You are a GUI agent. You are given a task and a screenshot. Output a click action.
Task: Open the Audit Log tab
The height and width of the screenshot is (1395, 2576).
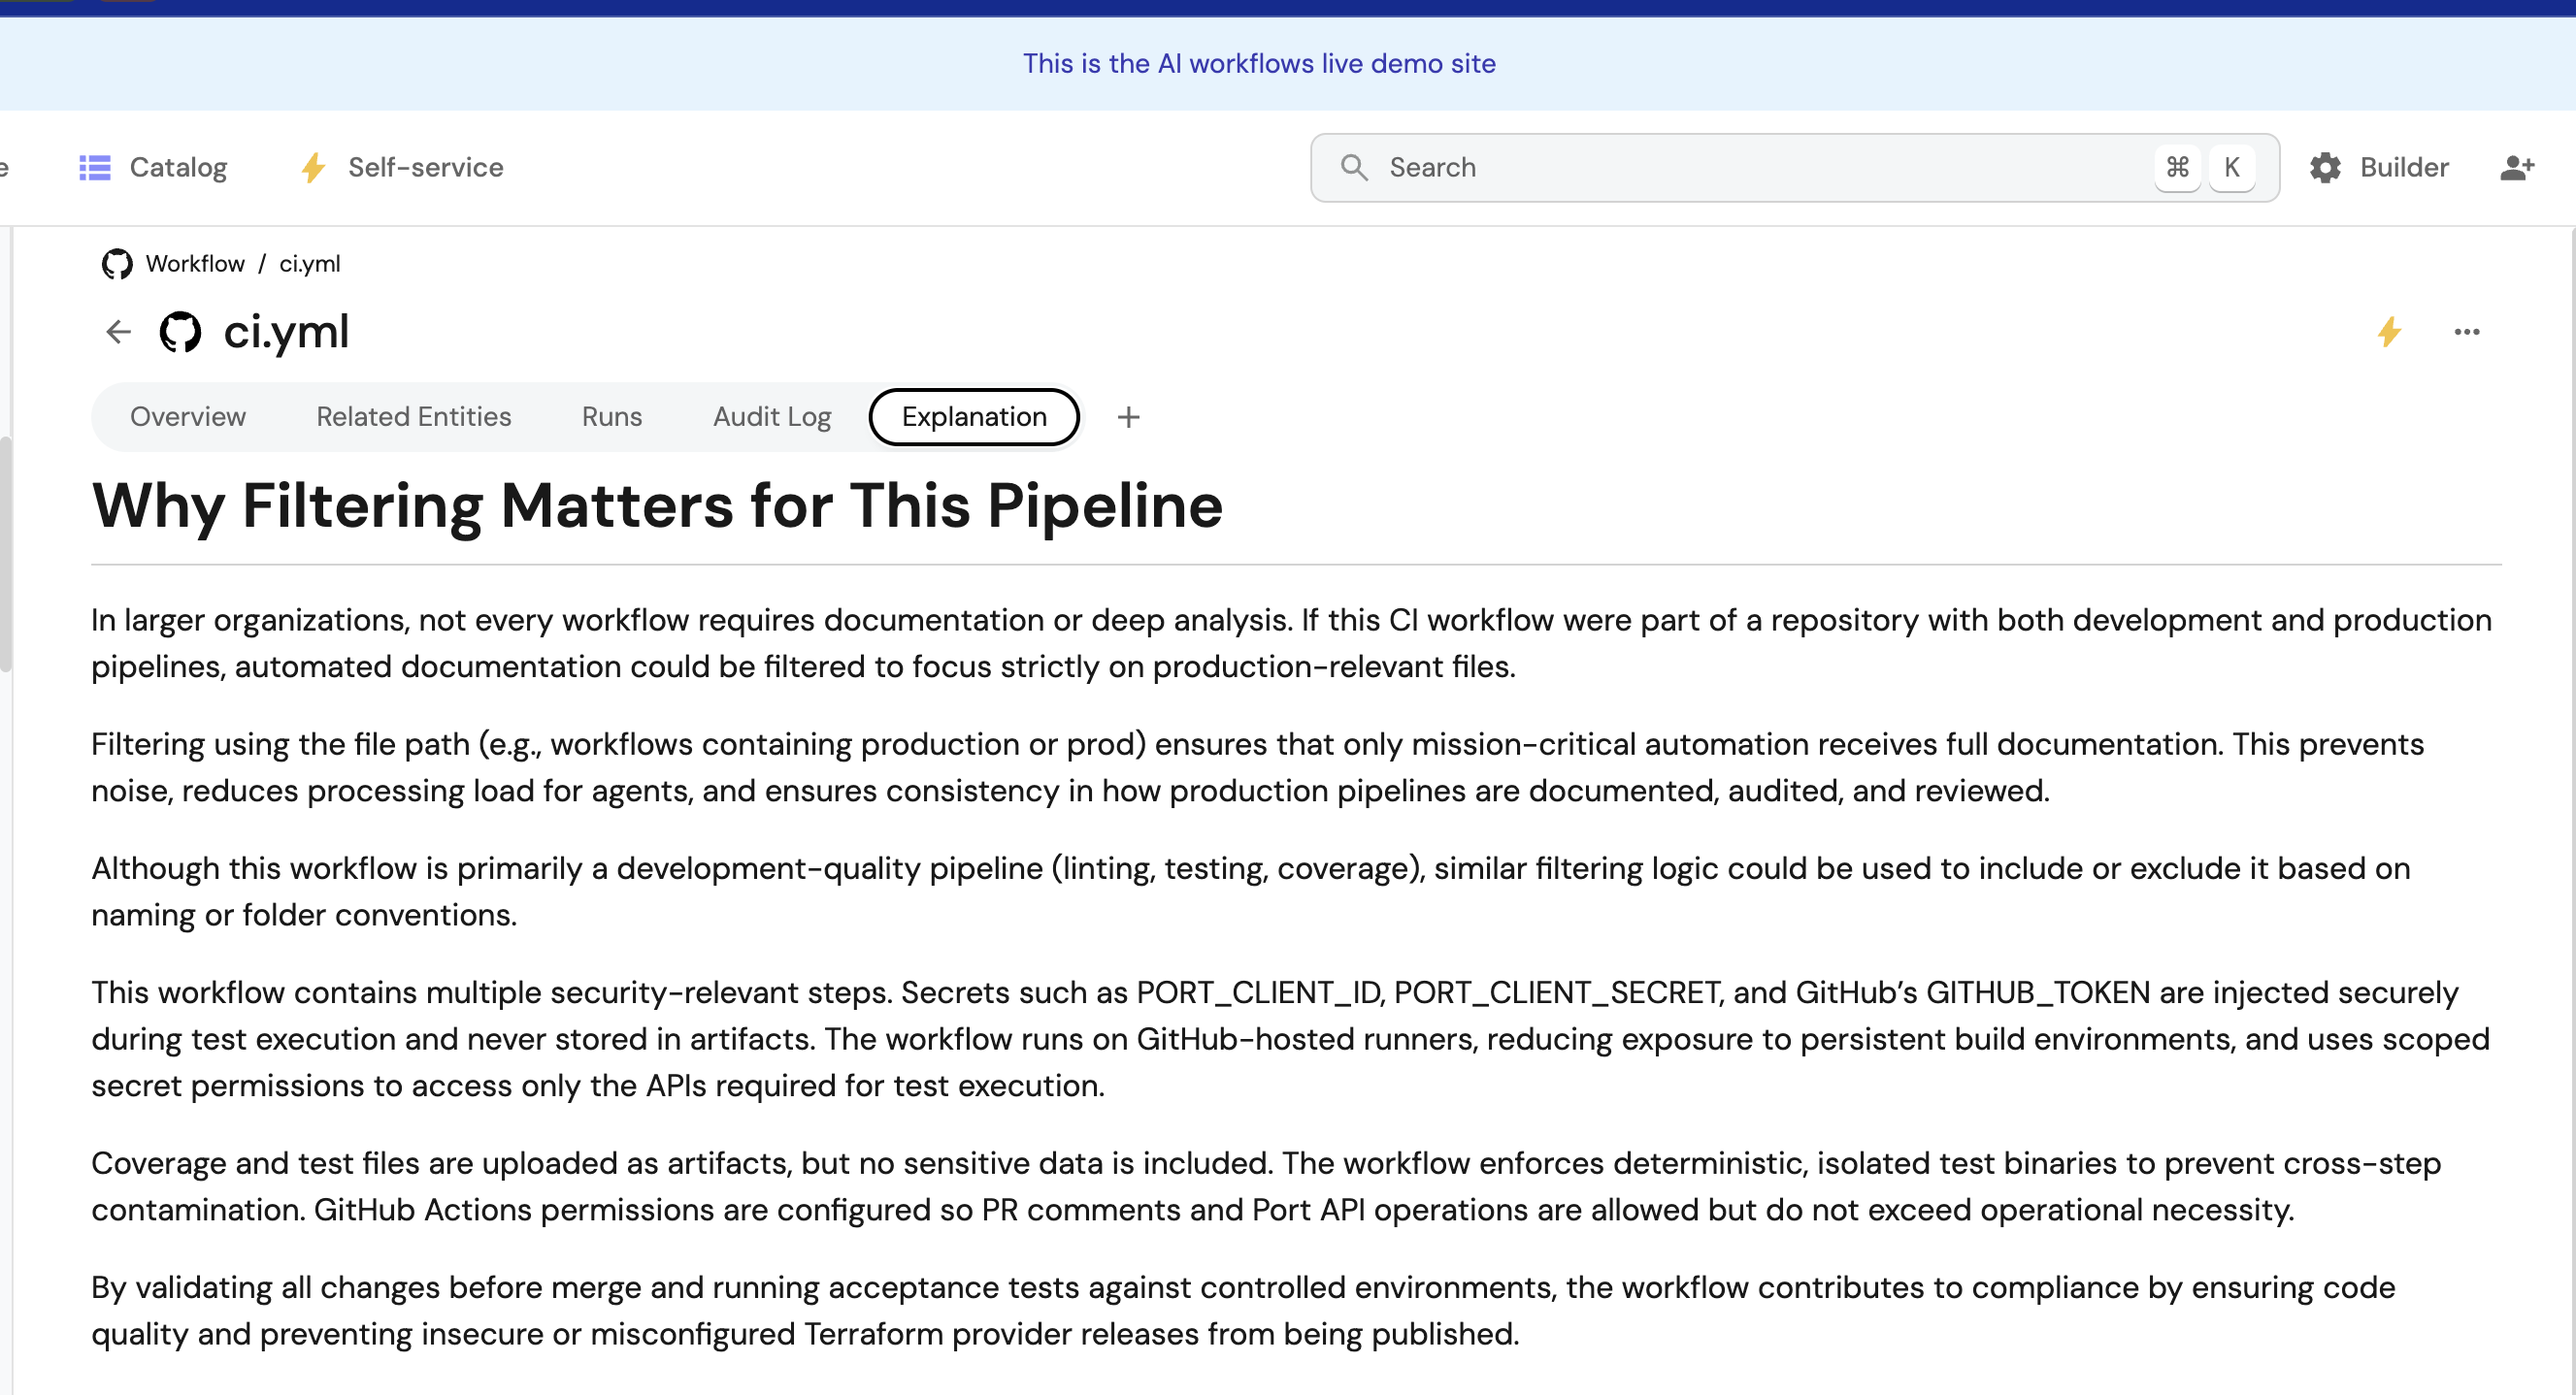[x=771, y=417]
